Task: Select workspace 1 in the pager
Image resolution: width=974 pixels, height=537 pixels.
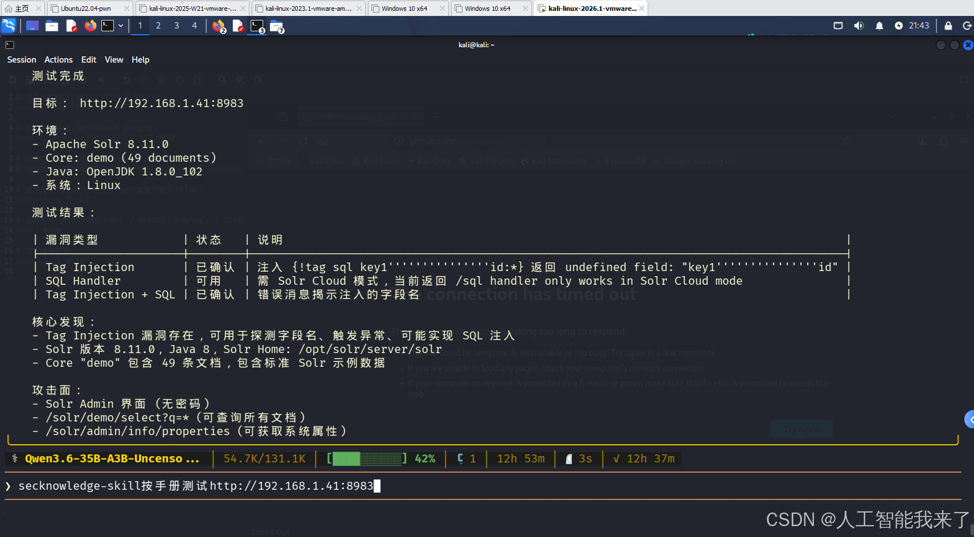Action: click(x=140, y=26)
